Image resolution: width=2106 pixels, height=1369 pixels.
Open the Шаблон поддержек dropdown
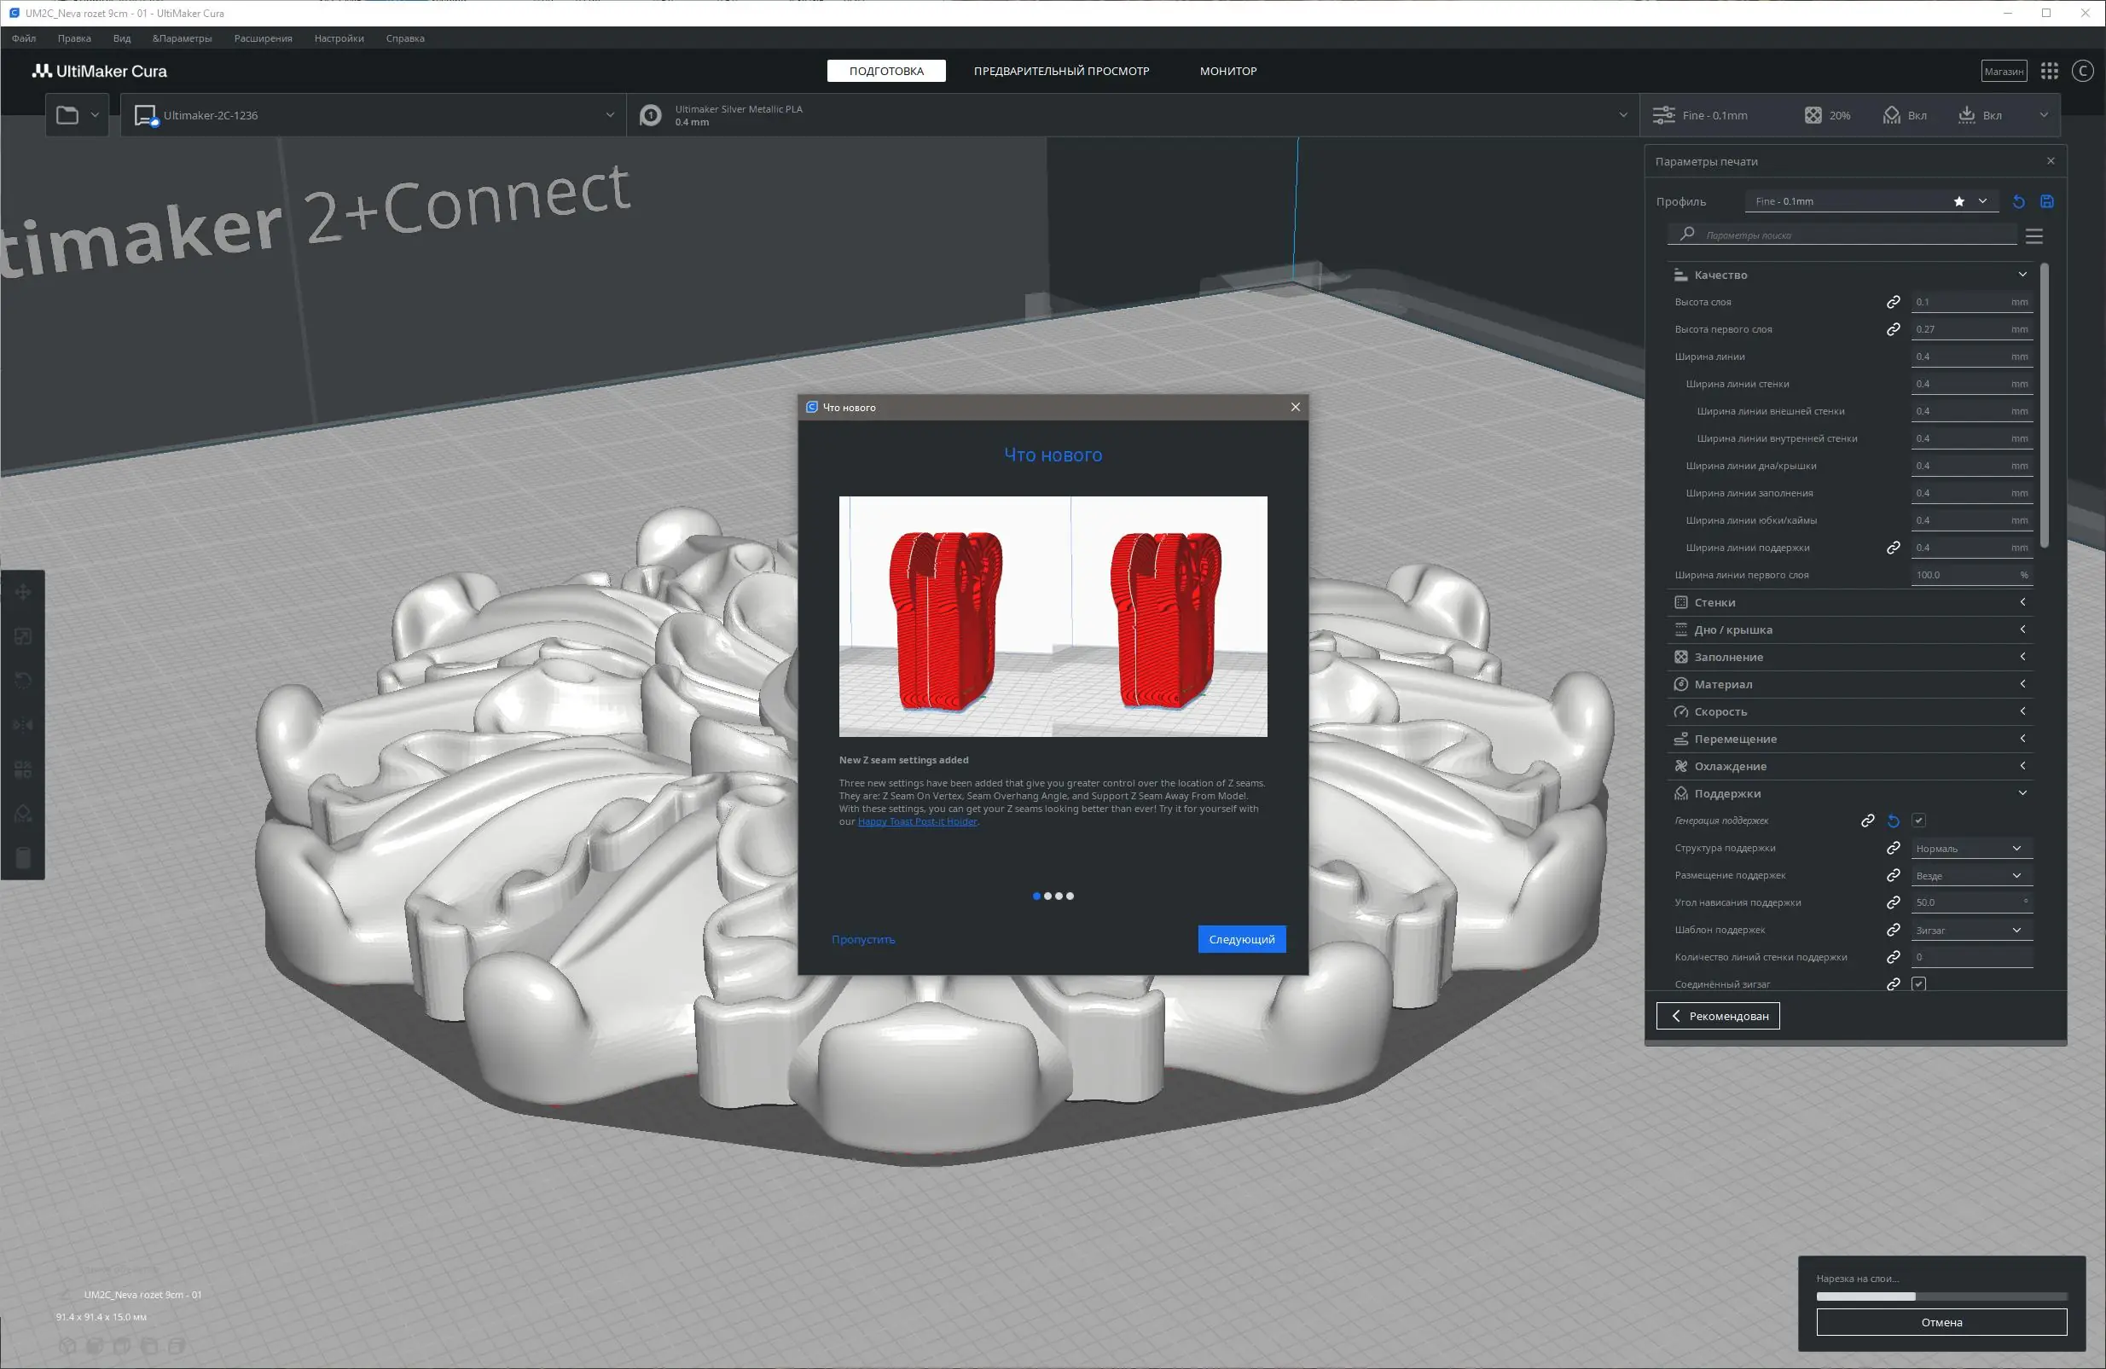[x=1970, y=930]
